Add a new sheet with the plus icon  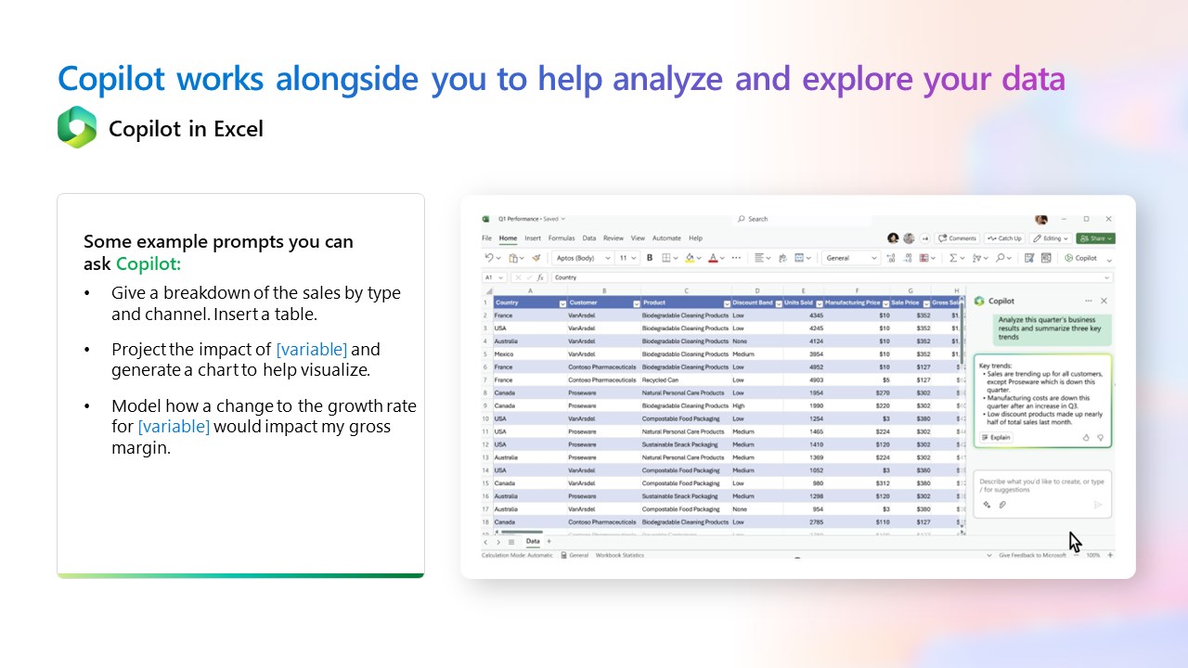[549, 541]
